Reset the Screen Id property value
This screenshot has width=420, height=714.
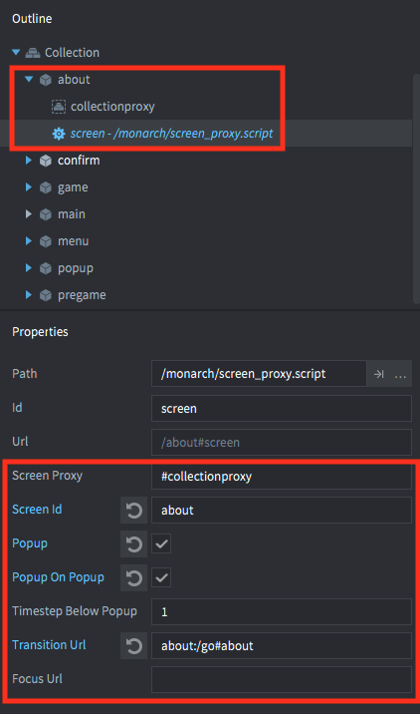[133, 510]
